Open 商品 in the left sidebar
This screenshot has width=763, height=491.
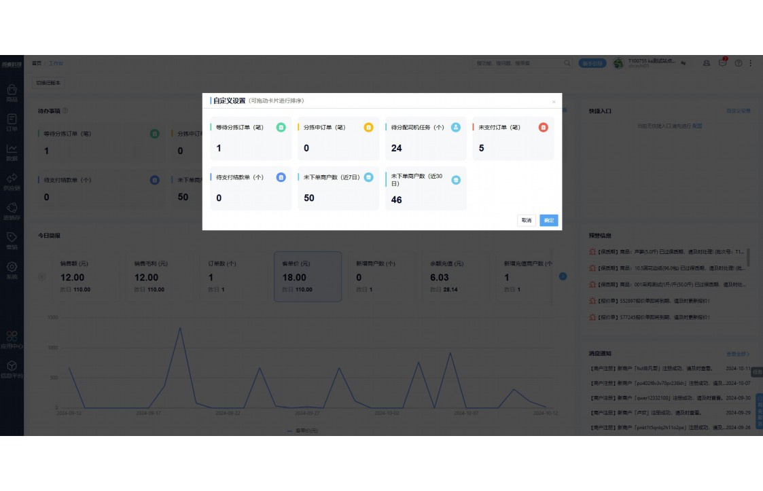pyautogui.click(x=12, y=93)
